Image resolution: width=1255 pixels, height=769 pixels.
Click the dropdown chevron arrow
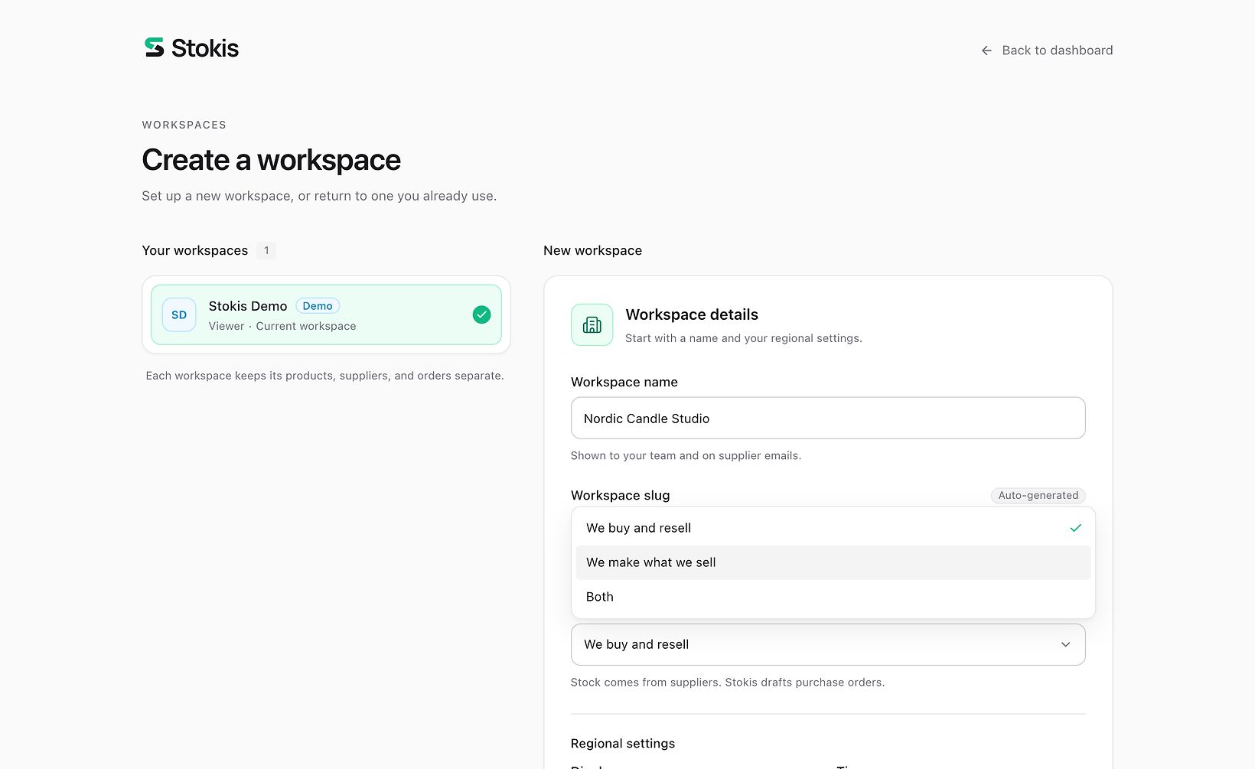click(x=1065, y=644)
